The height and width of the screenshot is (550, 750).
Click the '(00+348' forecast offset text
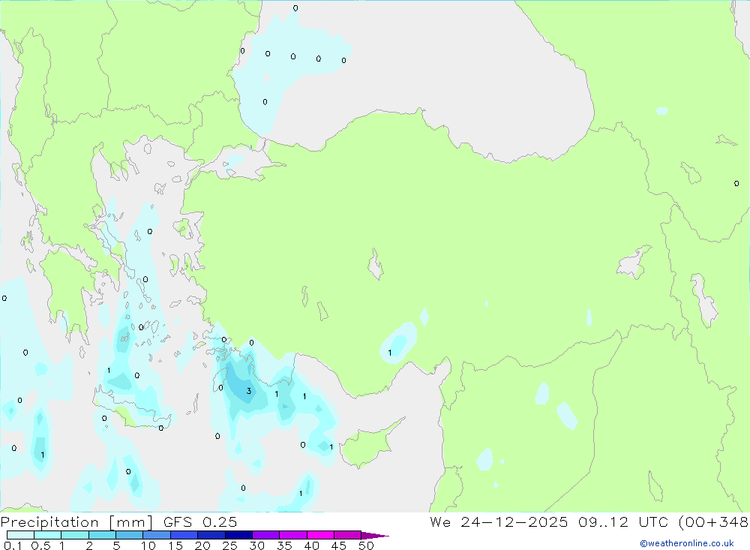click(x=713, y=522)
